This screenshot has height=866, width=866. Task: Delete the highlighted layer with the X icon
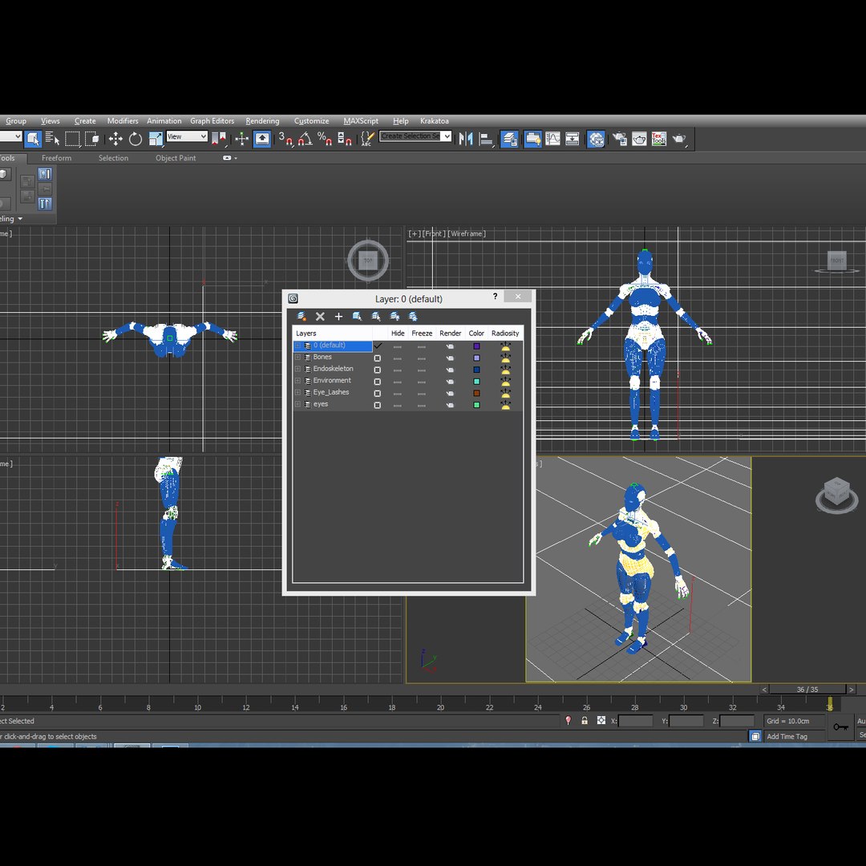[x=320, y=317]
